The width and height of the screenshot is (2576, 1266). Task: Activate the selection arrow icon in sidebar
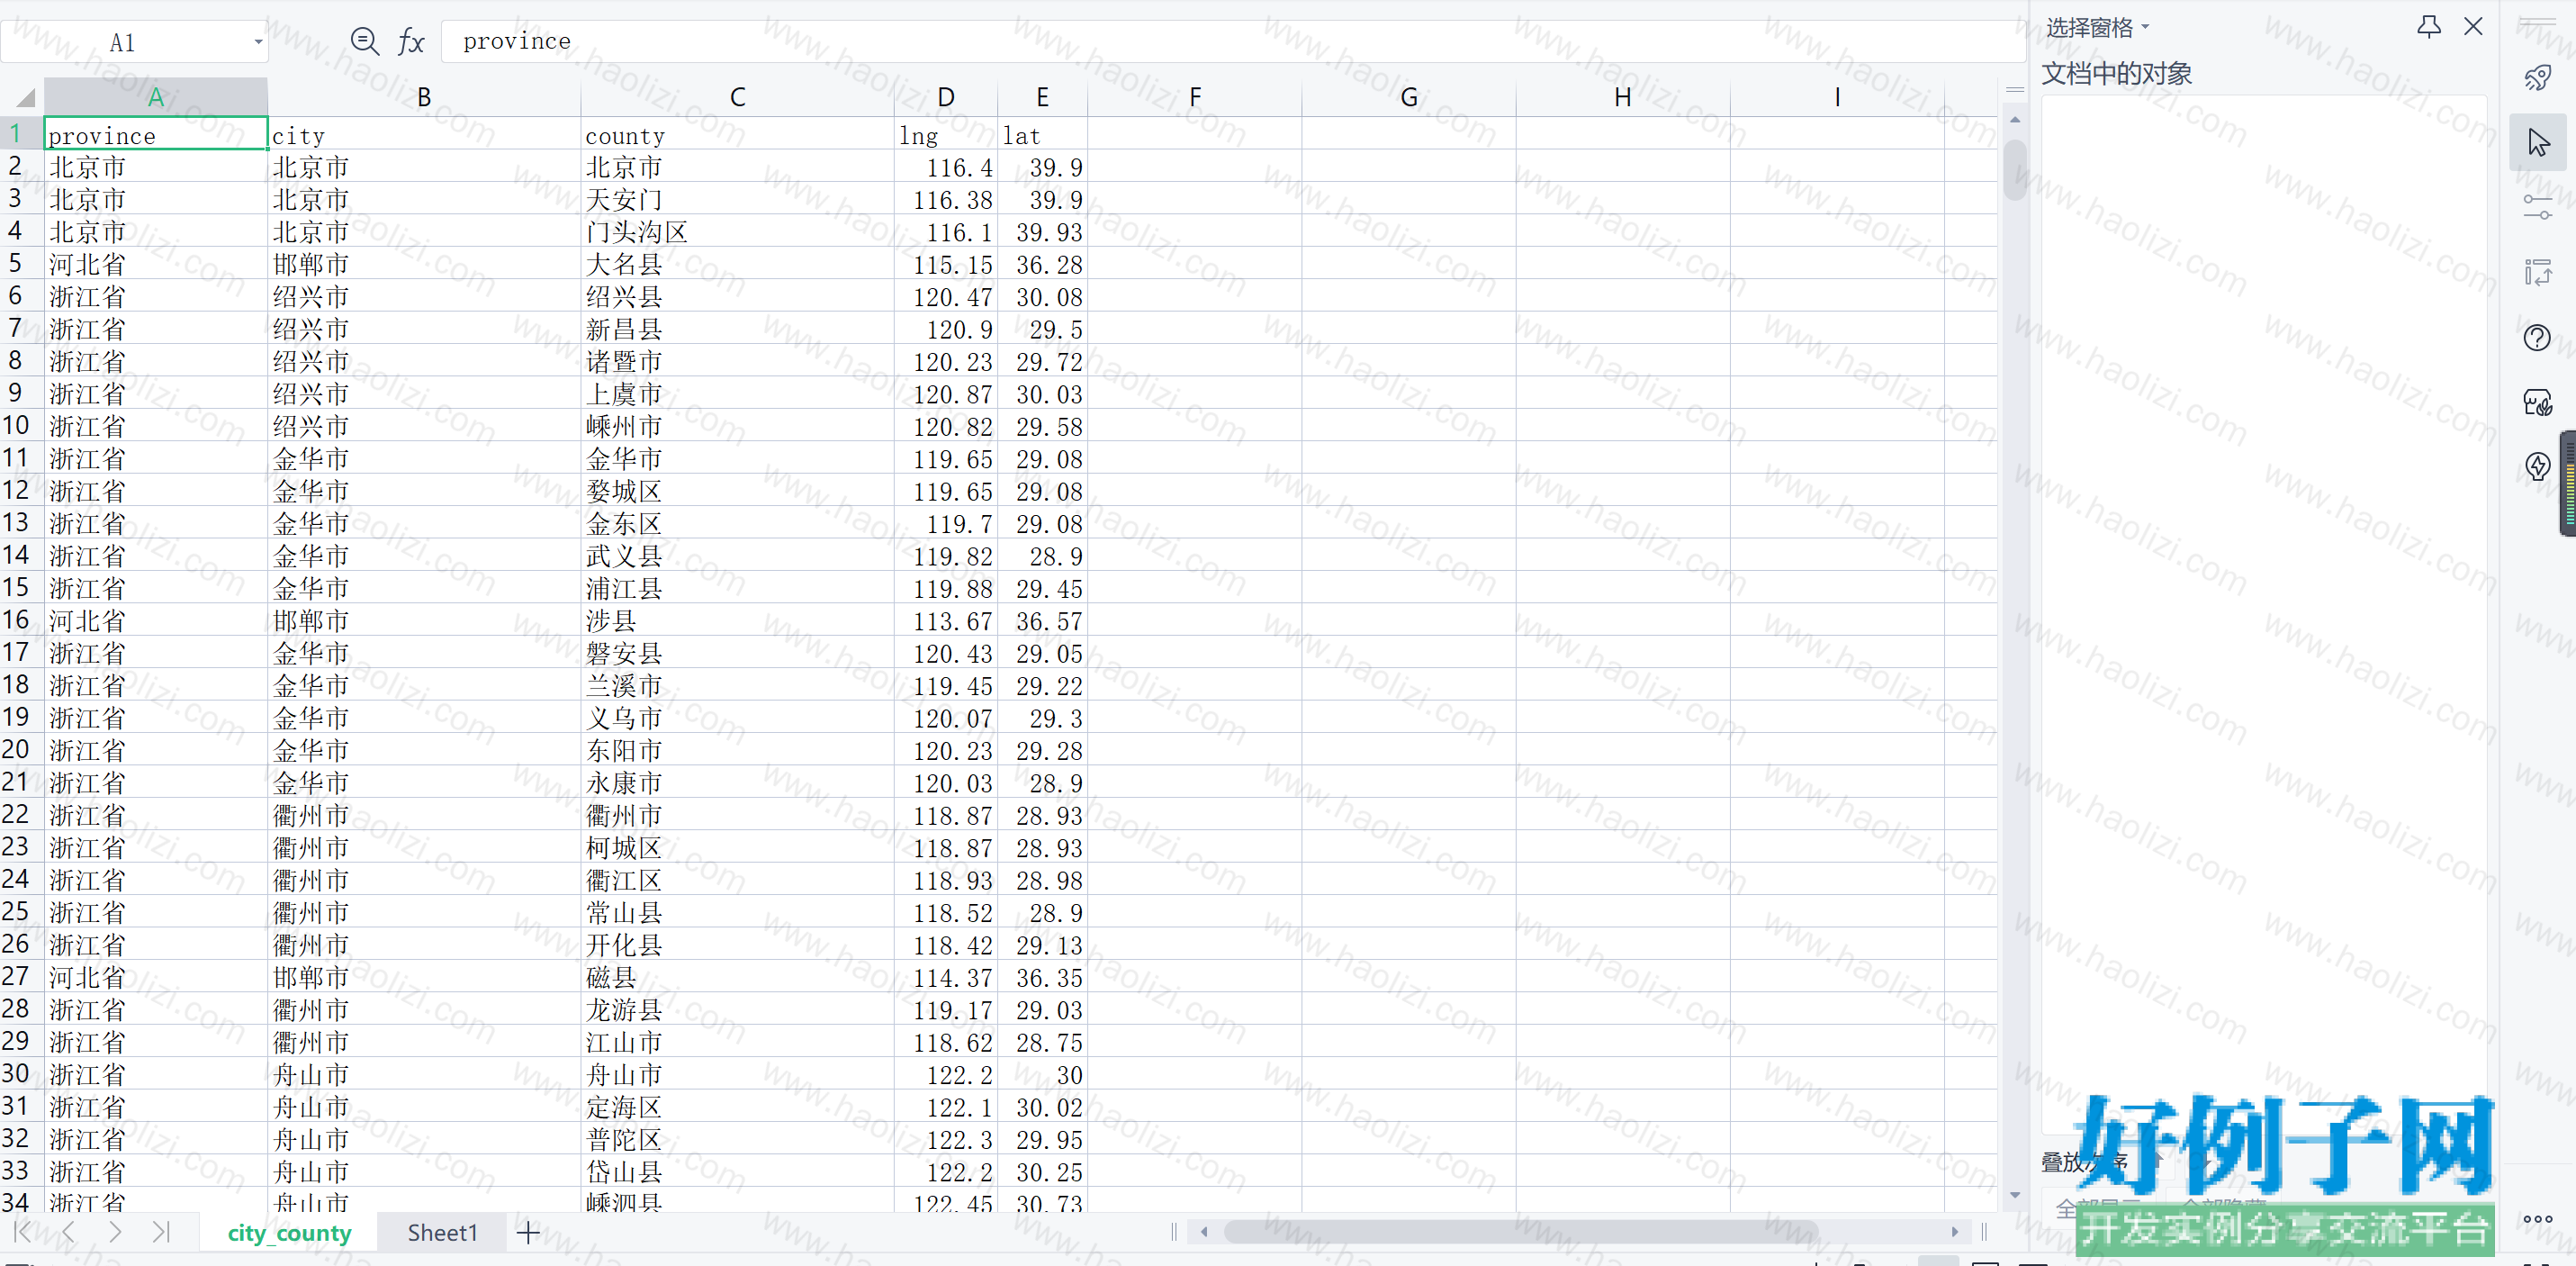(2537, 142)
